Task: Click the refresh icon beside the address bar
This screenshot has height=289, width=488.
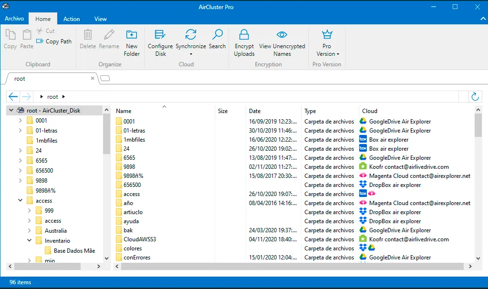Action: tap(475, 97)
